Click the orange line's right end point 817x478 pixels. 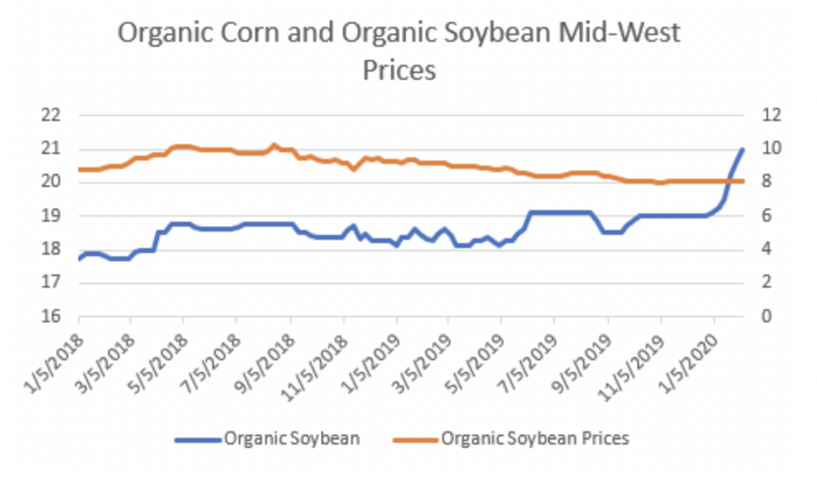744,182
